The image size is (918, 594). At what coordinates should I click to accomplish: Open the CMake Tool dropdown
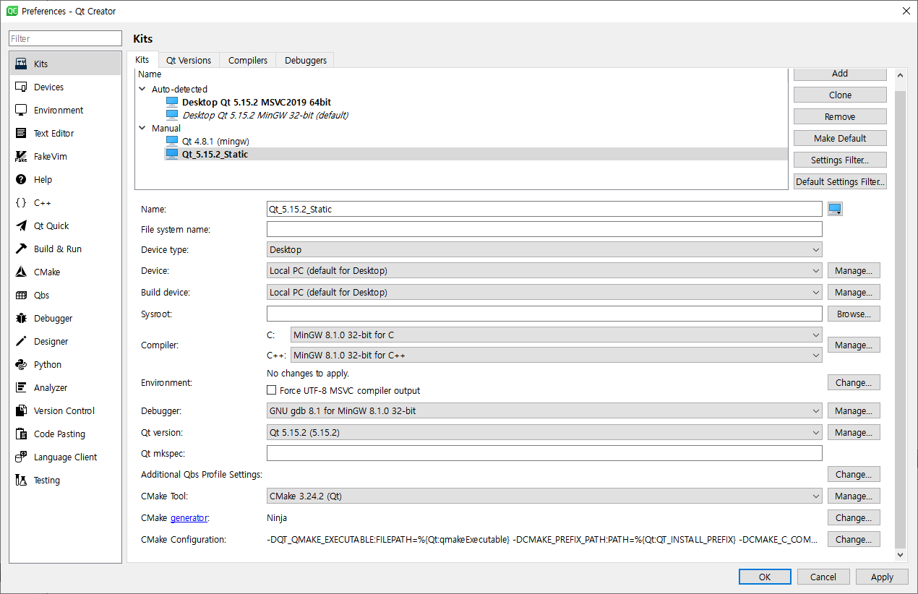[544, 496]
